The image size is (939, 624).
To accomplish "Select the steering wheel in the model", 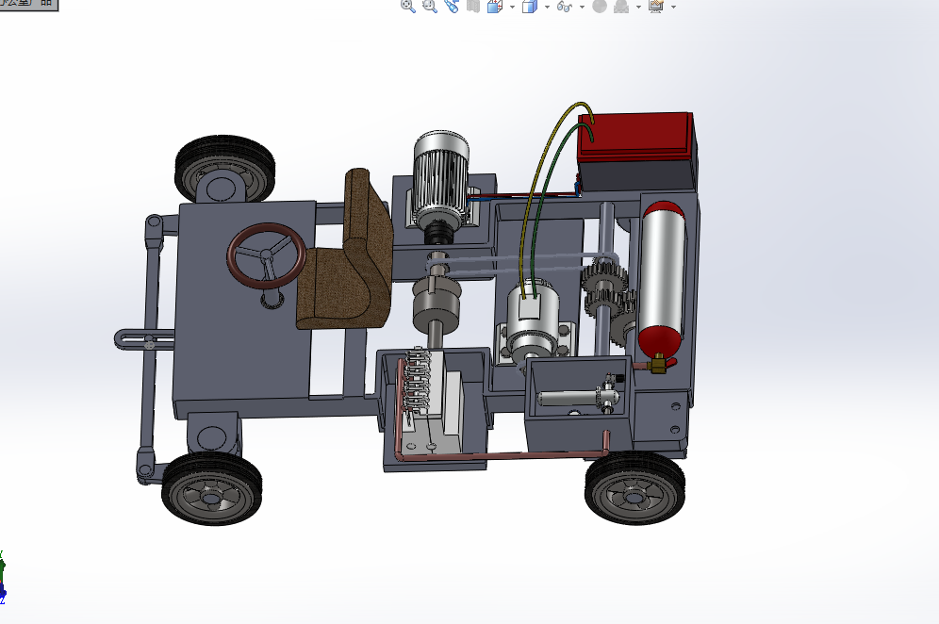I will [x=267, y=256].
